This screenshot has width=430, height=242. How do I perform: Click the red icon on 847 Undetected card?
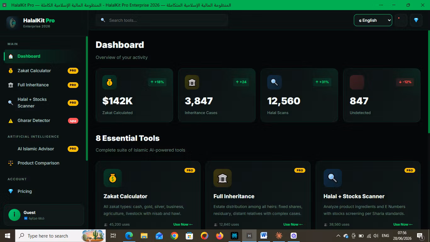[x=357, y=82]
